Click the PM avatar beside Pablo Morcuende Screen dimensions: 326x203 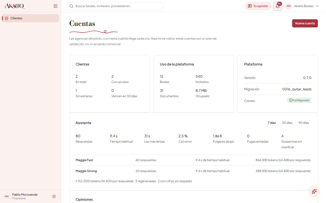[x=7, y=196]
